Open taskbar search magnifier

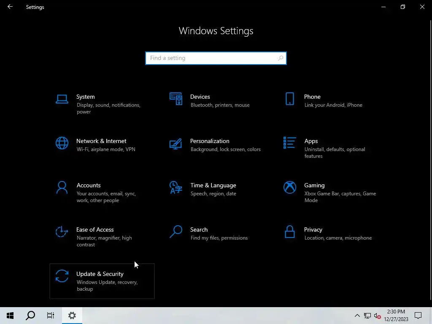(x=30, y=316)
